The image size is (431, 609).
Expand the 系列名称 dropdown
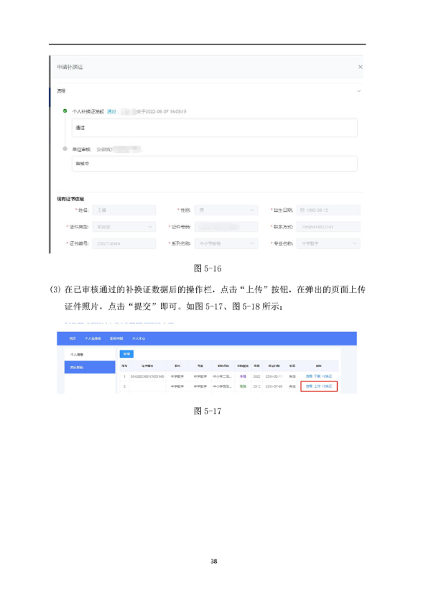pyautogui.click(x=226, y=243)
